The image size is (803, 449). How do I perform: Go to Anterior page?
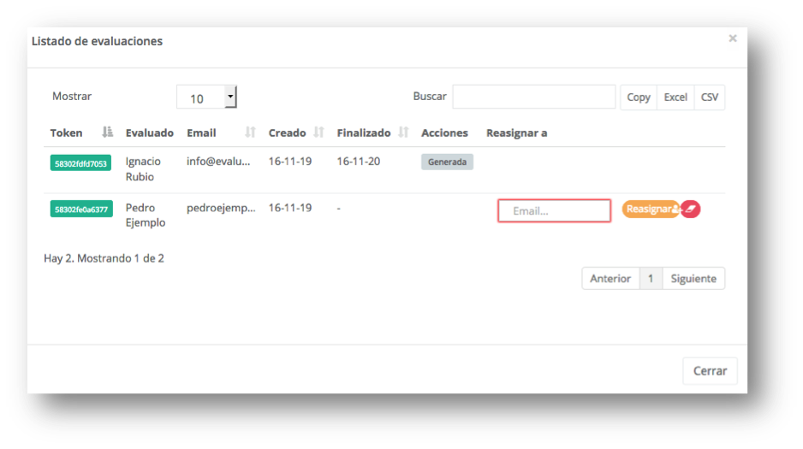click(x=610, y=279)
